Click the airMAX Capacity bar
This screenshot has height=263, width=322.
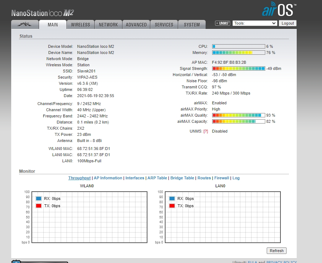[239, 121]
